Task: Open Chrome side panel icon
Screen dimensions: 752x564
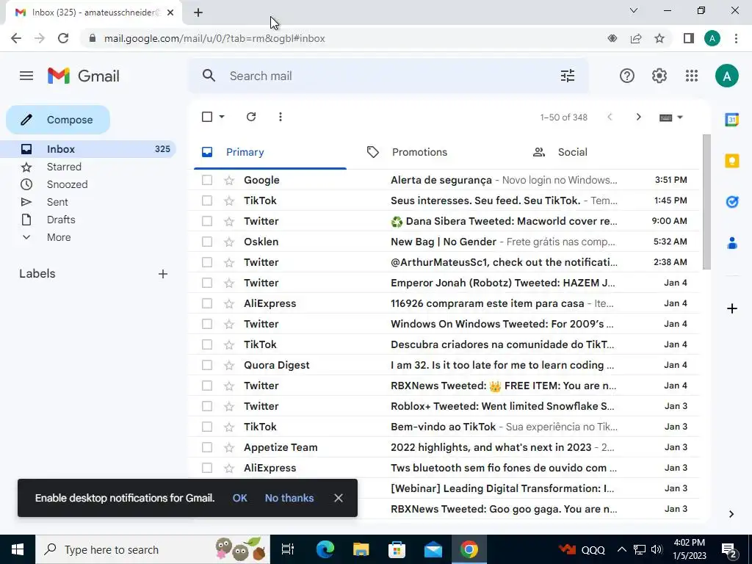Action: click(688, 38)
